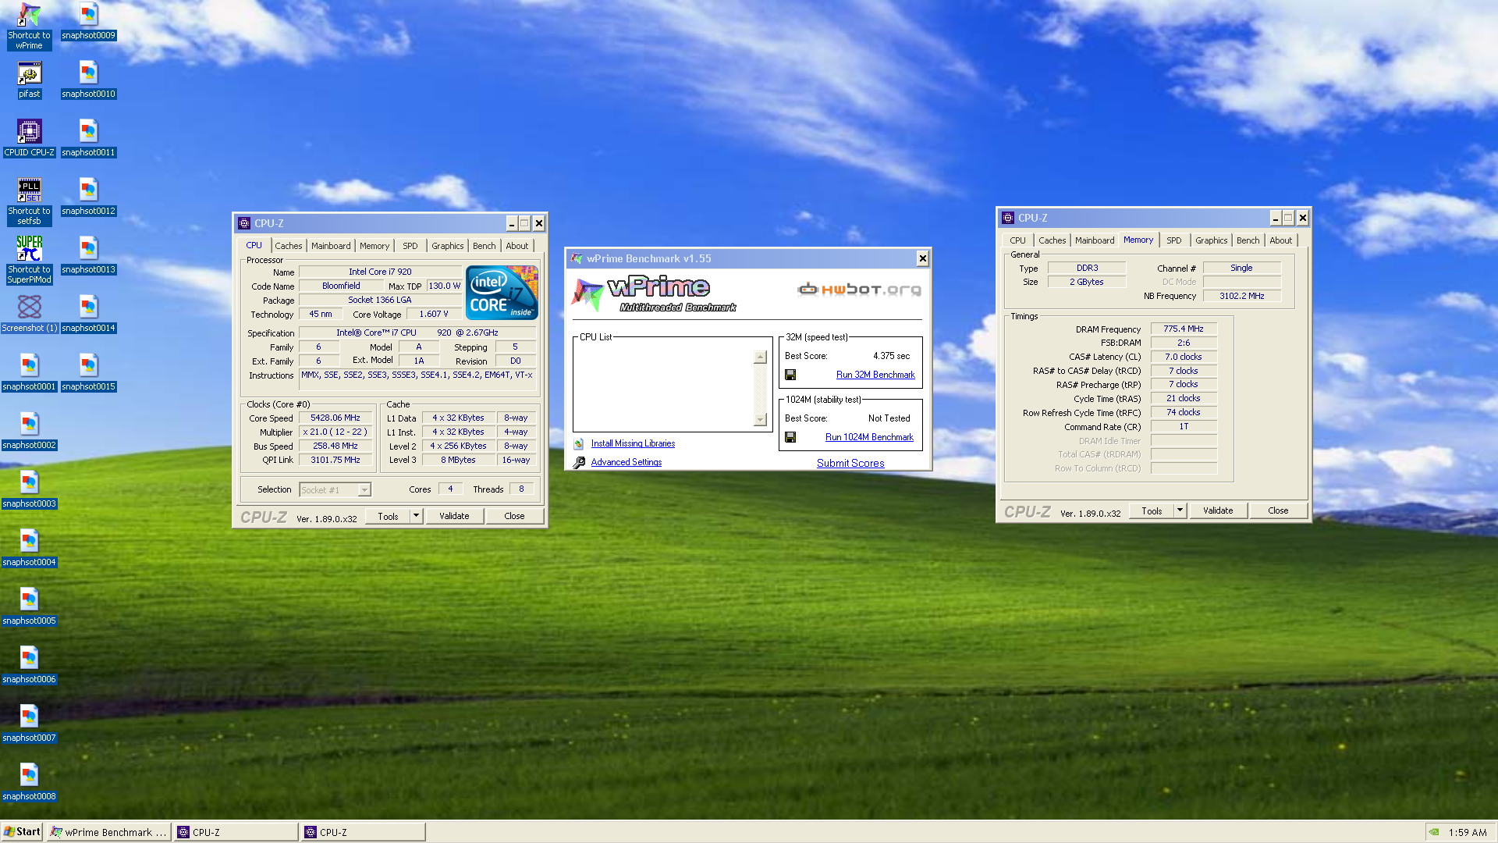Open Advanced Settings link
Viewport: 1498px width, 843px height.
[627, 462]
